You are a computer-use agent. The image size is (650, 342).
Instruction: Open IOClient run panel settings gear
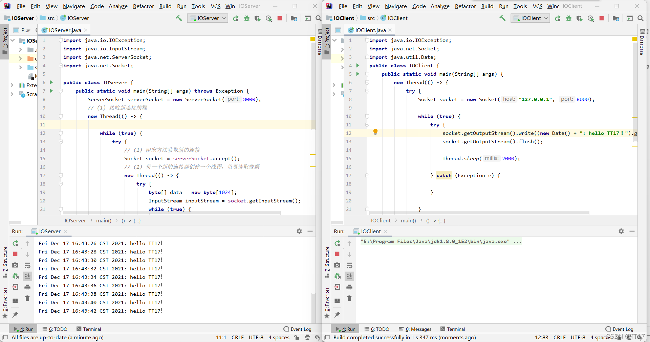pos(621,231)
